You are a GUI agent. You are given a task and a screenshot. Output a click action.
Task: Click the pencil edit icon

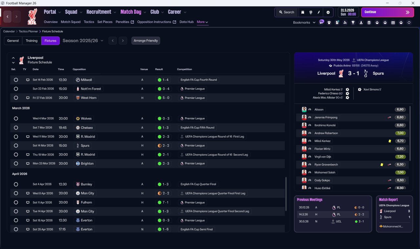click(319, 12)
